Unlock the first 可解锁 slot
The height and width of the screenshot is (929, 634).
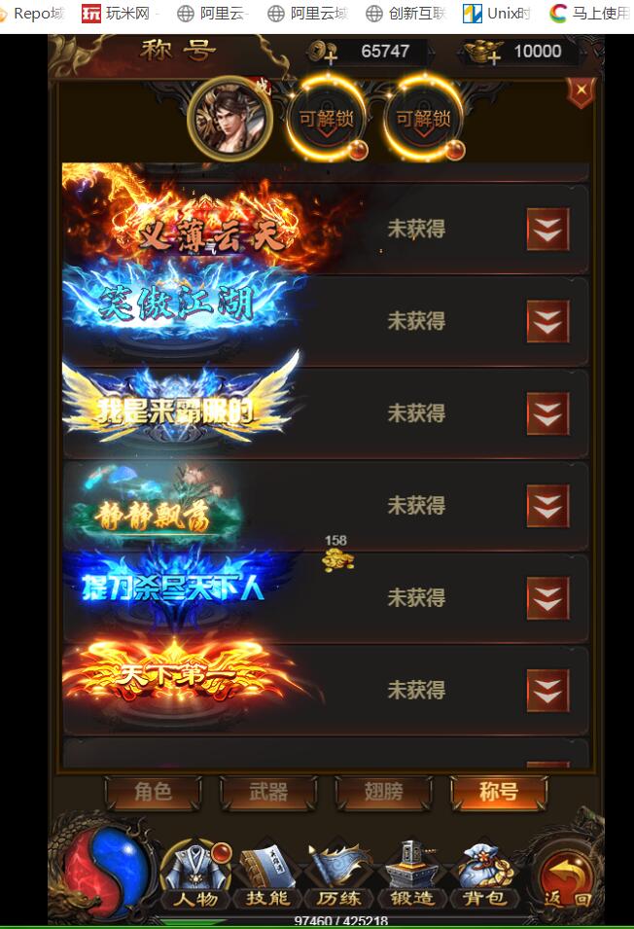pos(326,119)
